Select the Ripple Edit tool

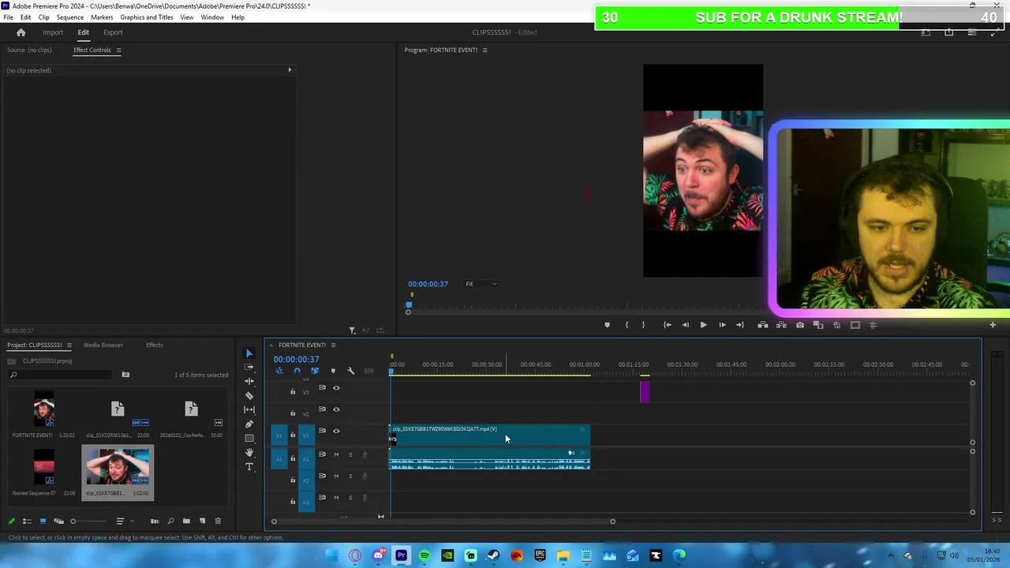(x=249, y=382)
